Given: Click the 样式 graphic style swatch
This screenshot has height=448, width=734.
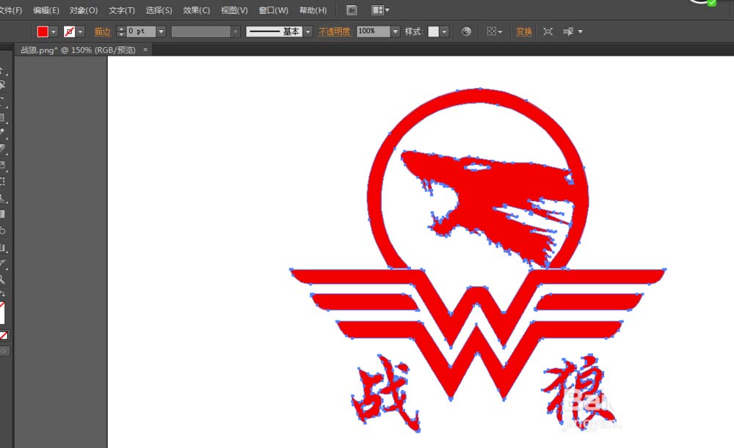Looking at the screenshot, I should click(434, 32).
